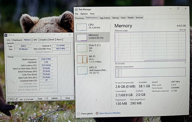Click the CPU-Z title bar icon
Viewport: 192px width, 122px height.
tap(6, 35)
